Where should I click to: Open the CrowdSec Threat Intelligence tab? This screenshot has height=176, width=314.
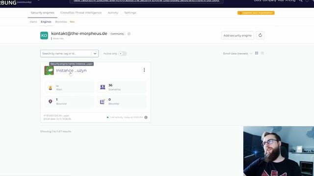point(81,13)
